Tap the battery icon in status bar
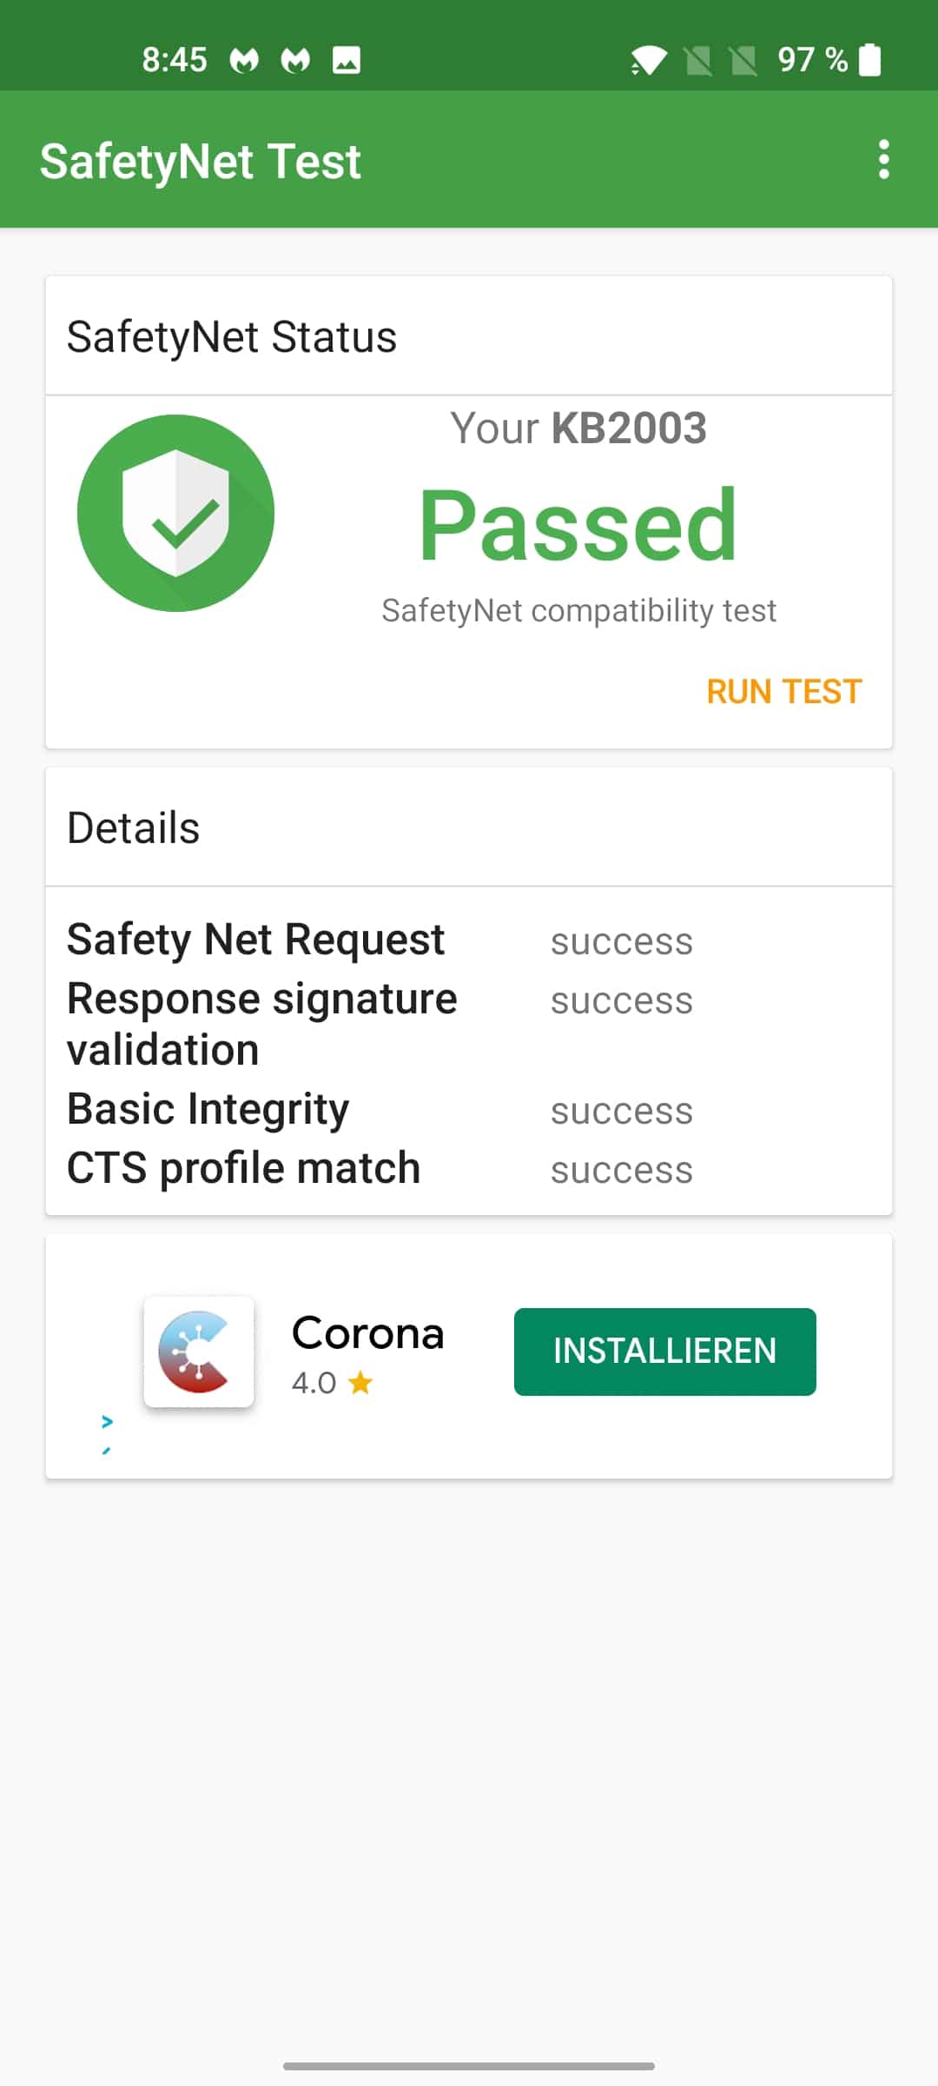The height and width of the screenshot is (2086, 938). (869, 60)
